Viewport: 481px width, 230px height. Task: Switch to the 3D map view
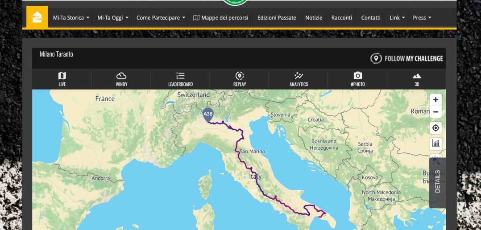pyautogui.click(x=417, y=79)
